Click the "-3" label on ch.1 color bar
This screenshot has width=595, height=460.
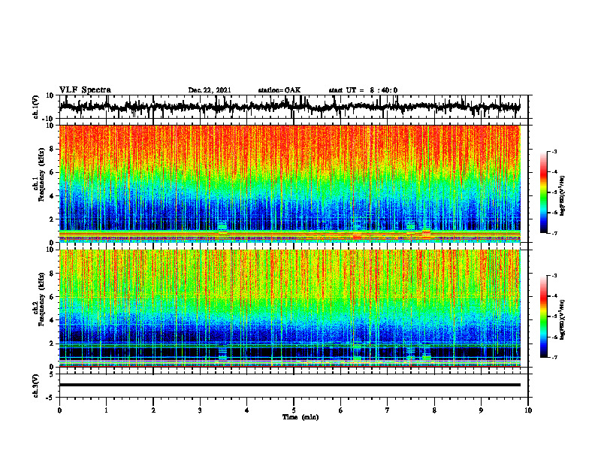click(554, 152)
